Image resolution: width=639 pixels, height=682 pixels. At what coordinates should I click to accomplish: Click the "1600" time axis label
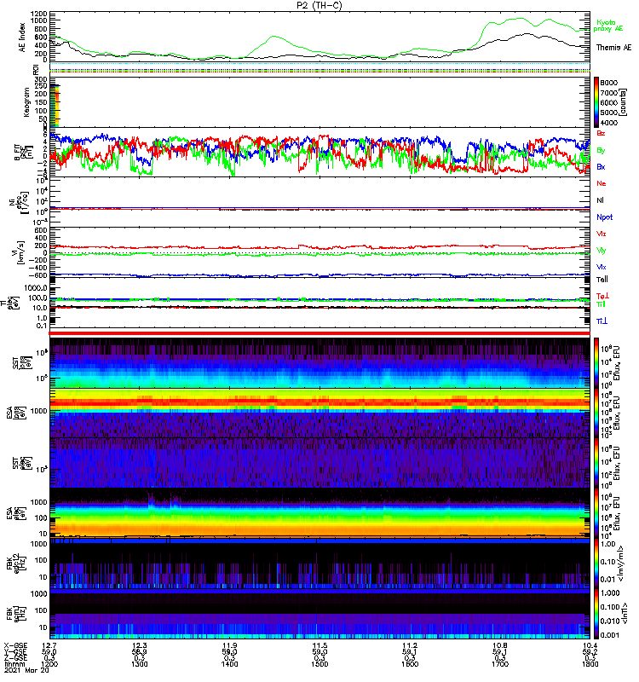pos(410,664)
